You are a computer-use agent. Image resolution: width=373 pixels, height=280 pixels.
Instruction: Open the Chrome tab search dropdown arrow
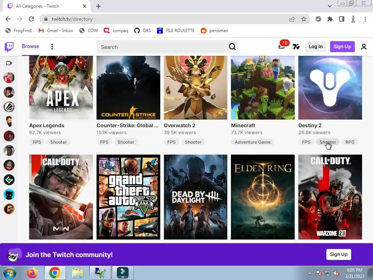click(329, 6)
